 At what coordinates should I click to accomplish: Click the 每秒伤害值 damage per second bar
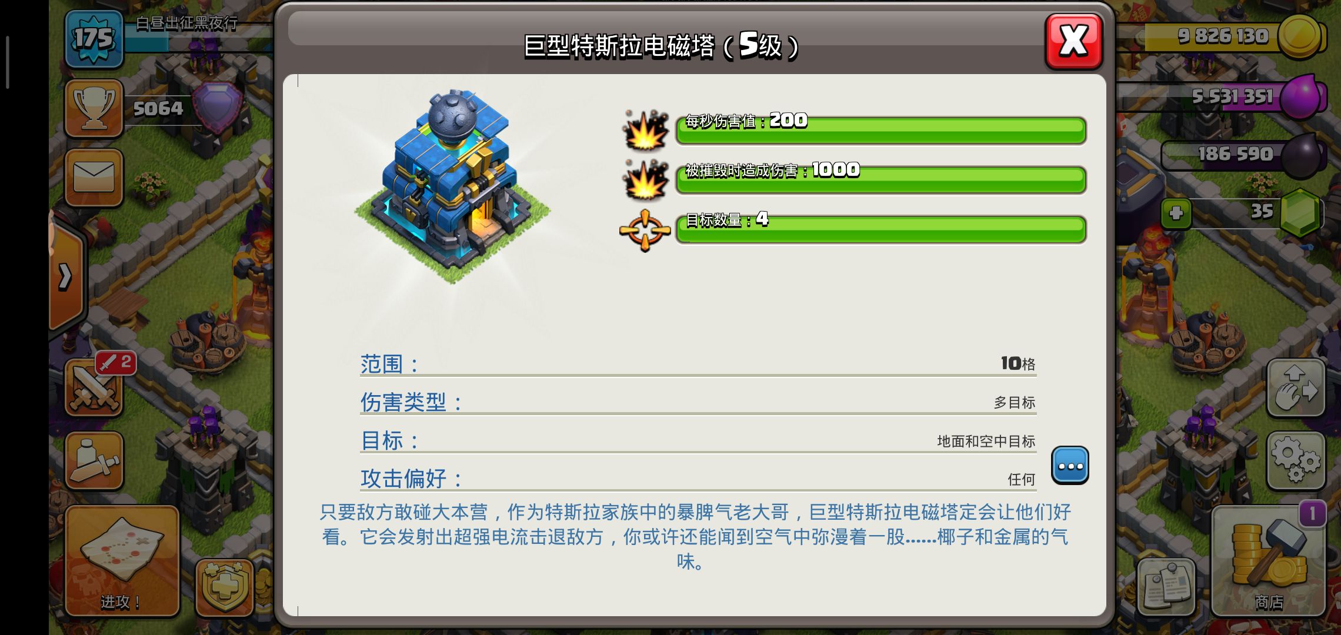coord(880,130)
